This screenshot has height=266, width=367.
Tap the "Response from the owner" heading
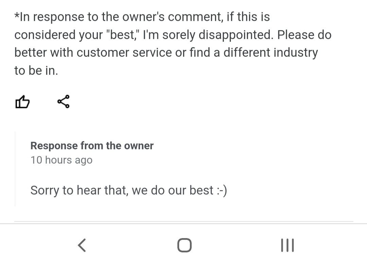(92, 146)
